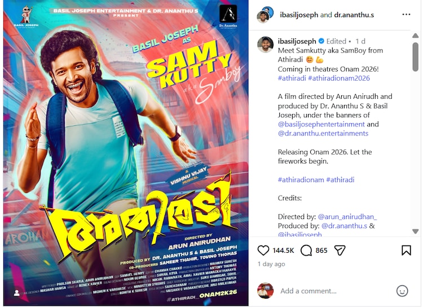Like the post with the heart icon
This screenshot has height=308, width=423.
point(263,250)
